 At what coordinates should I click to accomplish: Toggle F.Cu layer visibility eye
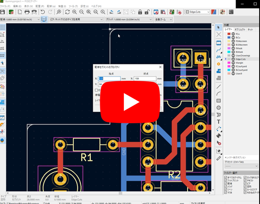233,34
